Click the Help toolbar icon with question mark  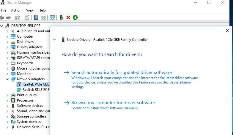(36, 17)
